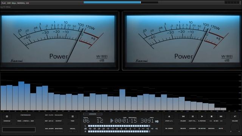Seek back with minus left of 30 SEC
The image size is (242, 136).
[211, 121]
